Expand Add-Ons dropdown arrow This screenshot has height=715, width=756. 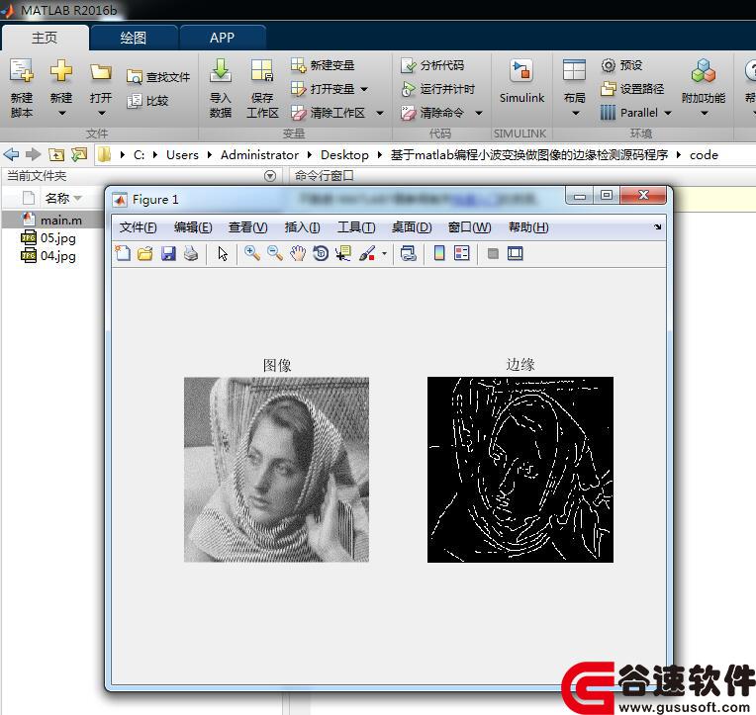coord(705,114)
